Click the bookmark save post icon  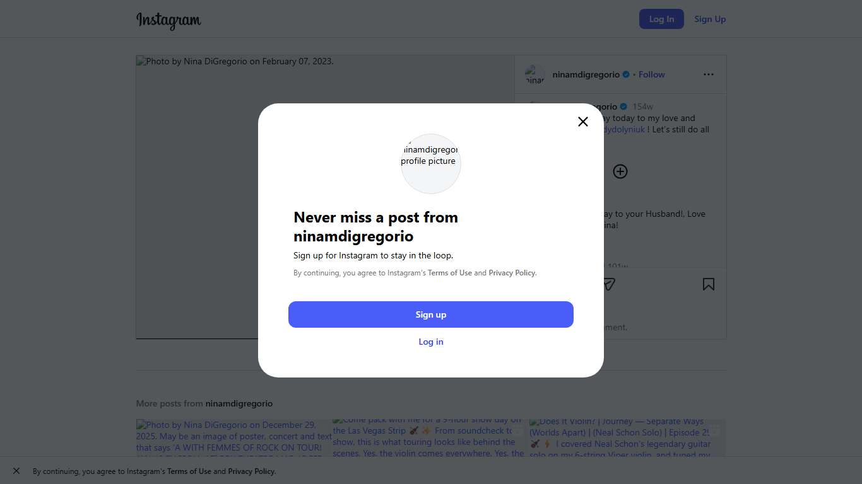pos(709,284)
